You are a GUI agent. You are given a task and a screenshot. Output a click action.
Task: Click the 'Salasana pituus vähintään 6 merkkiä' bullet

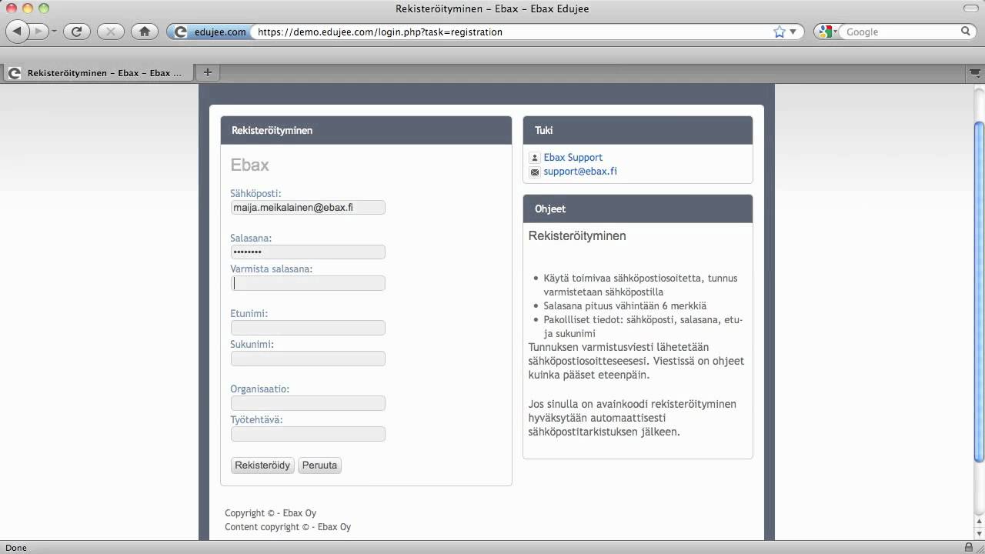click(x=625, y=306)
